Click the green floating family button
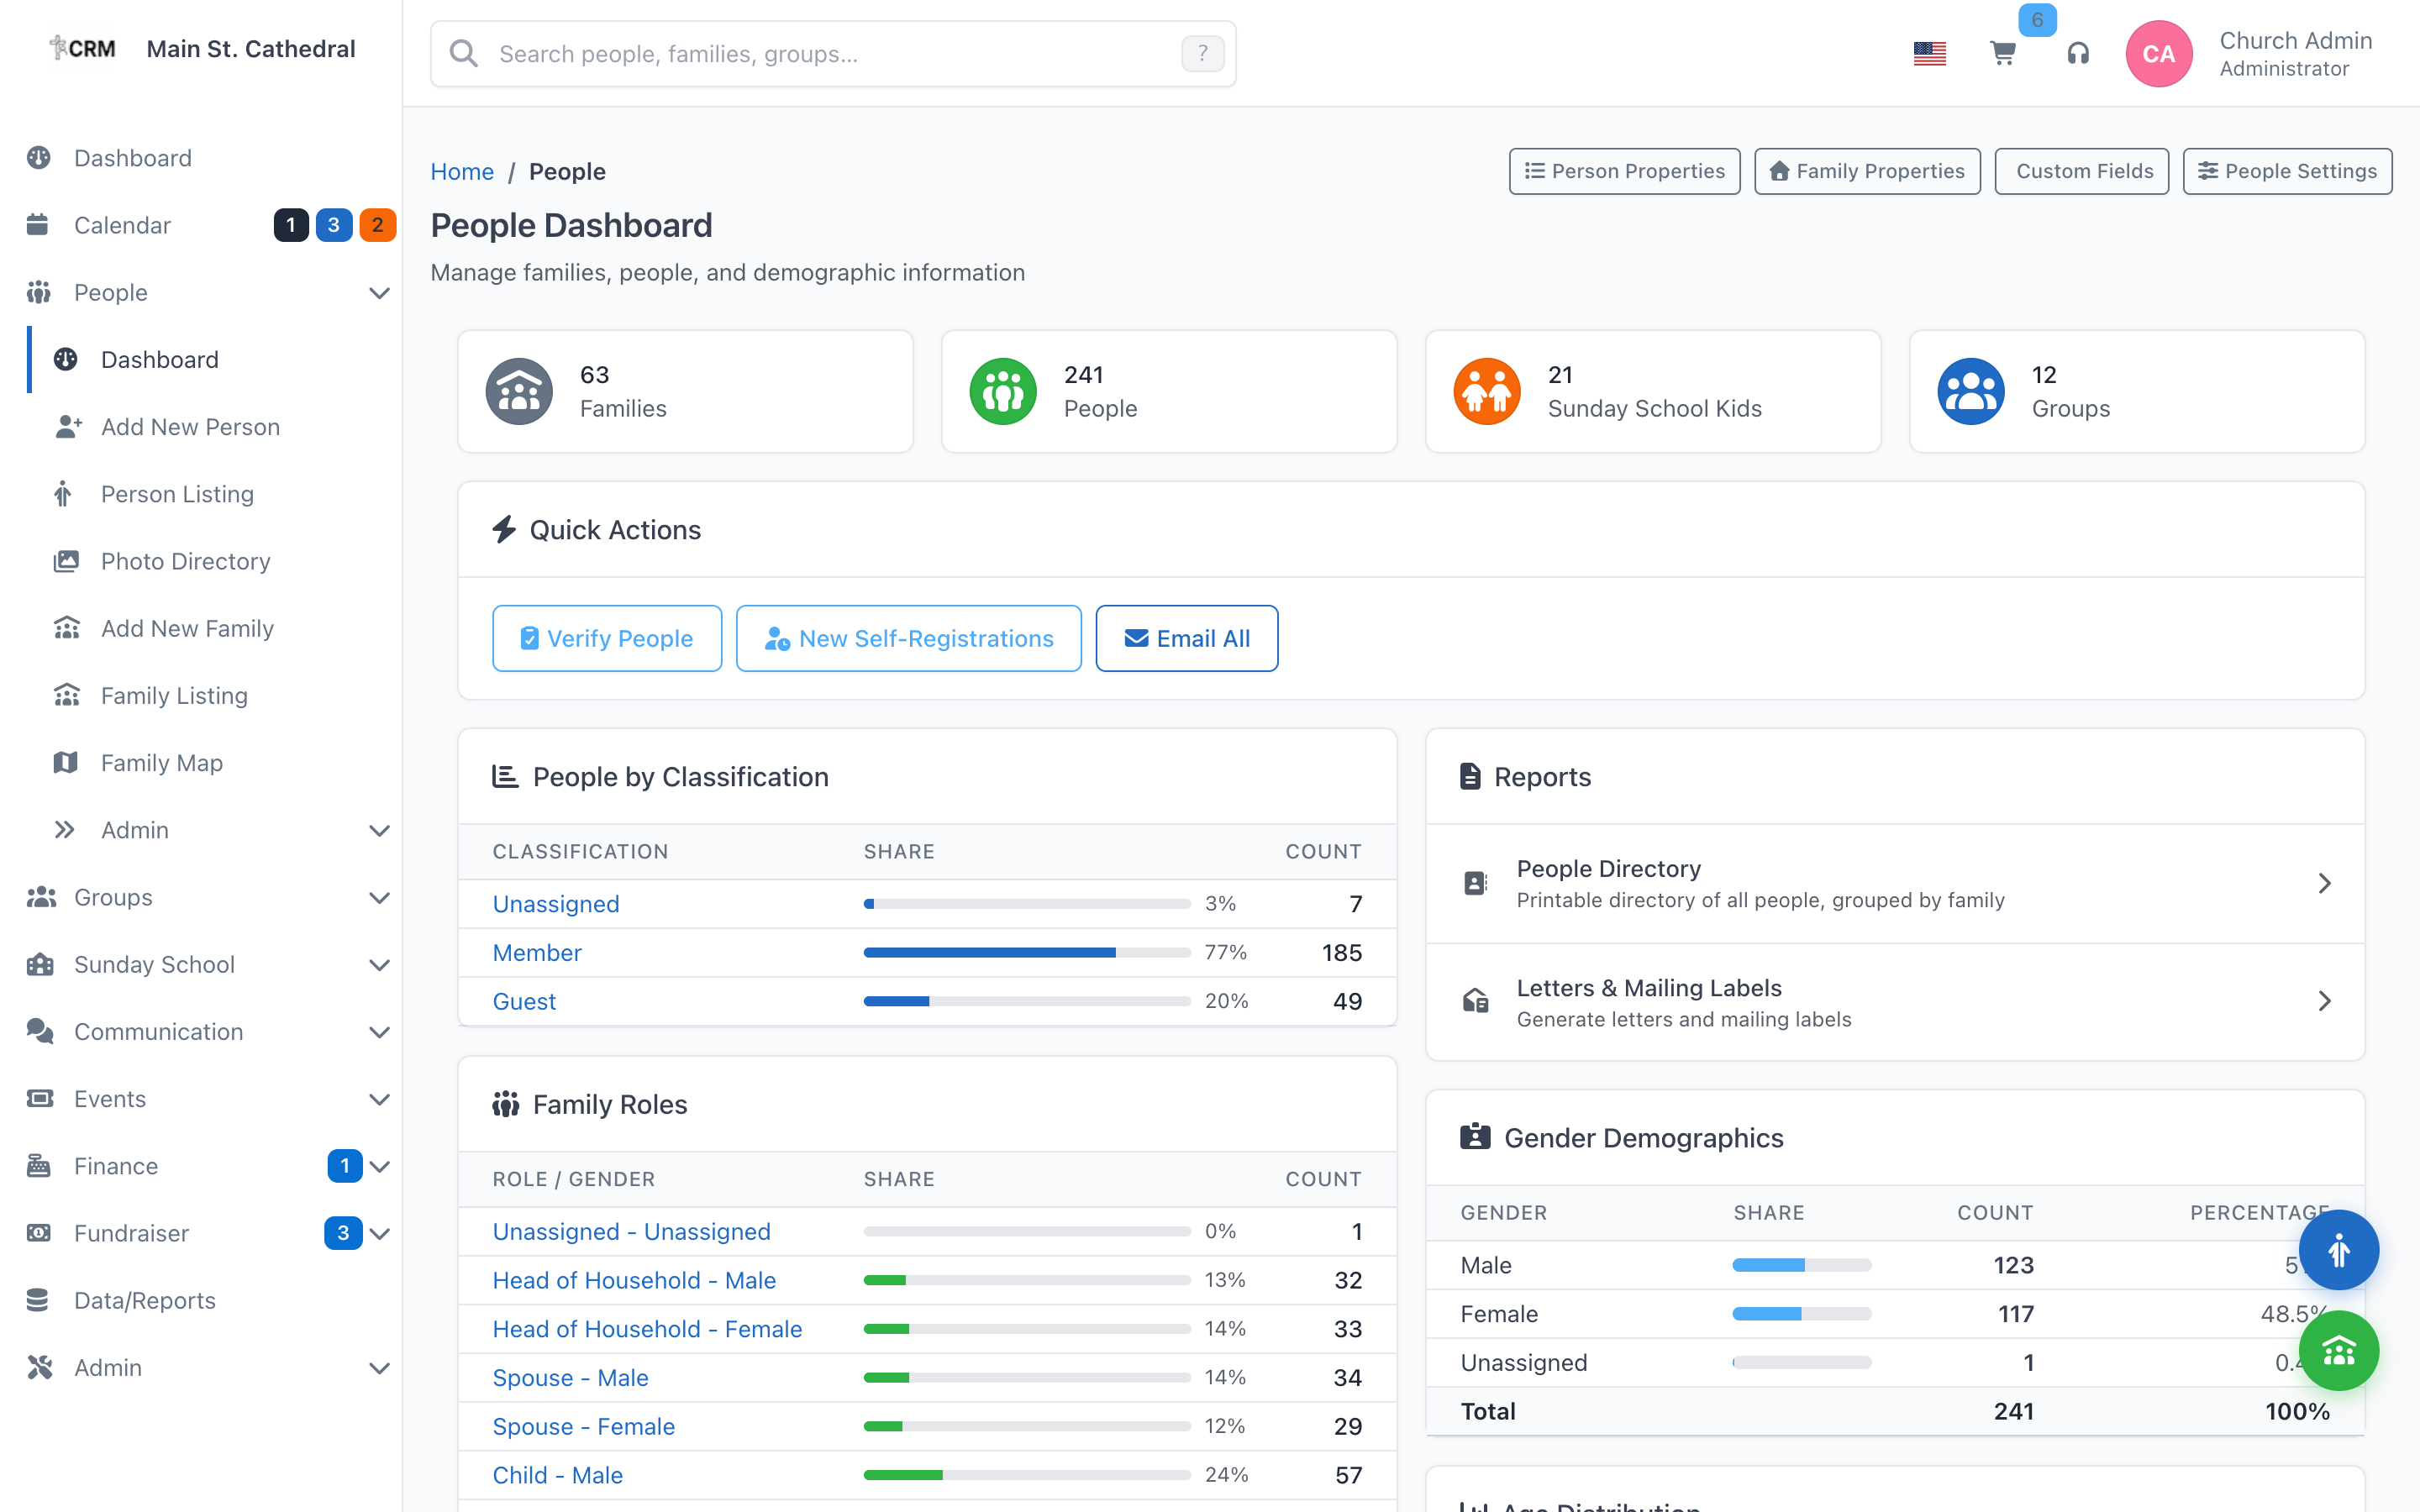This screenshot has width=2420, height=1512. [2338, 1351]
